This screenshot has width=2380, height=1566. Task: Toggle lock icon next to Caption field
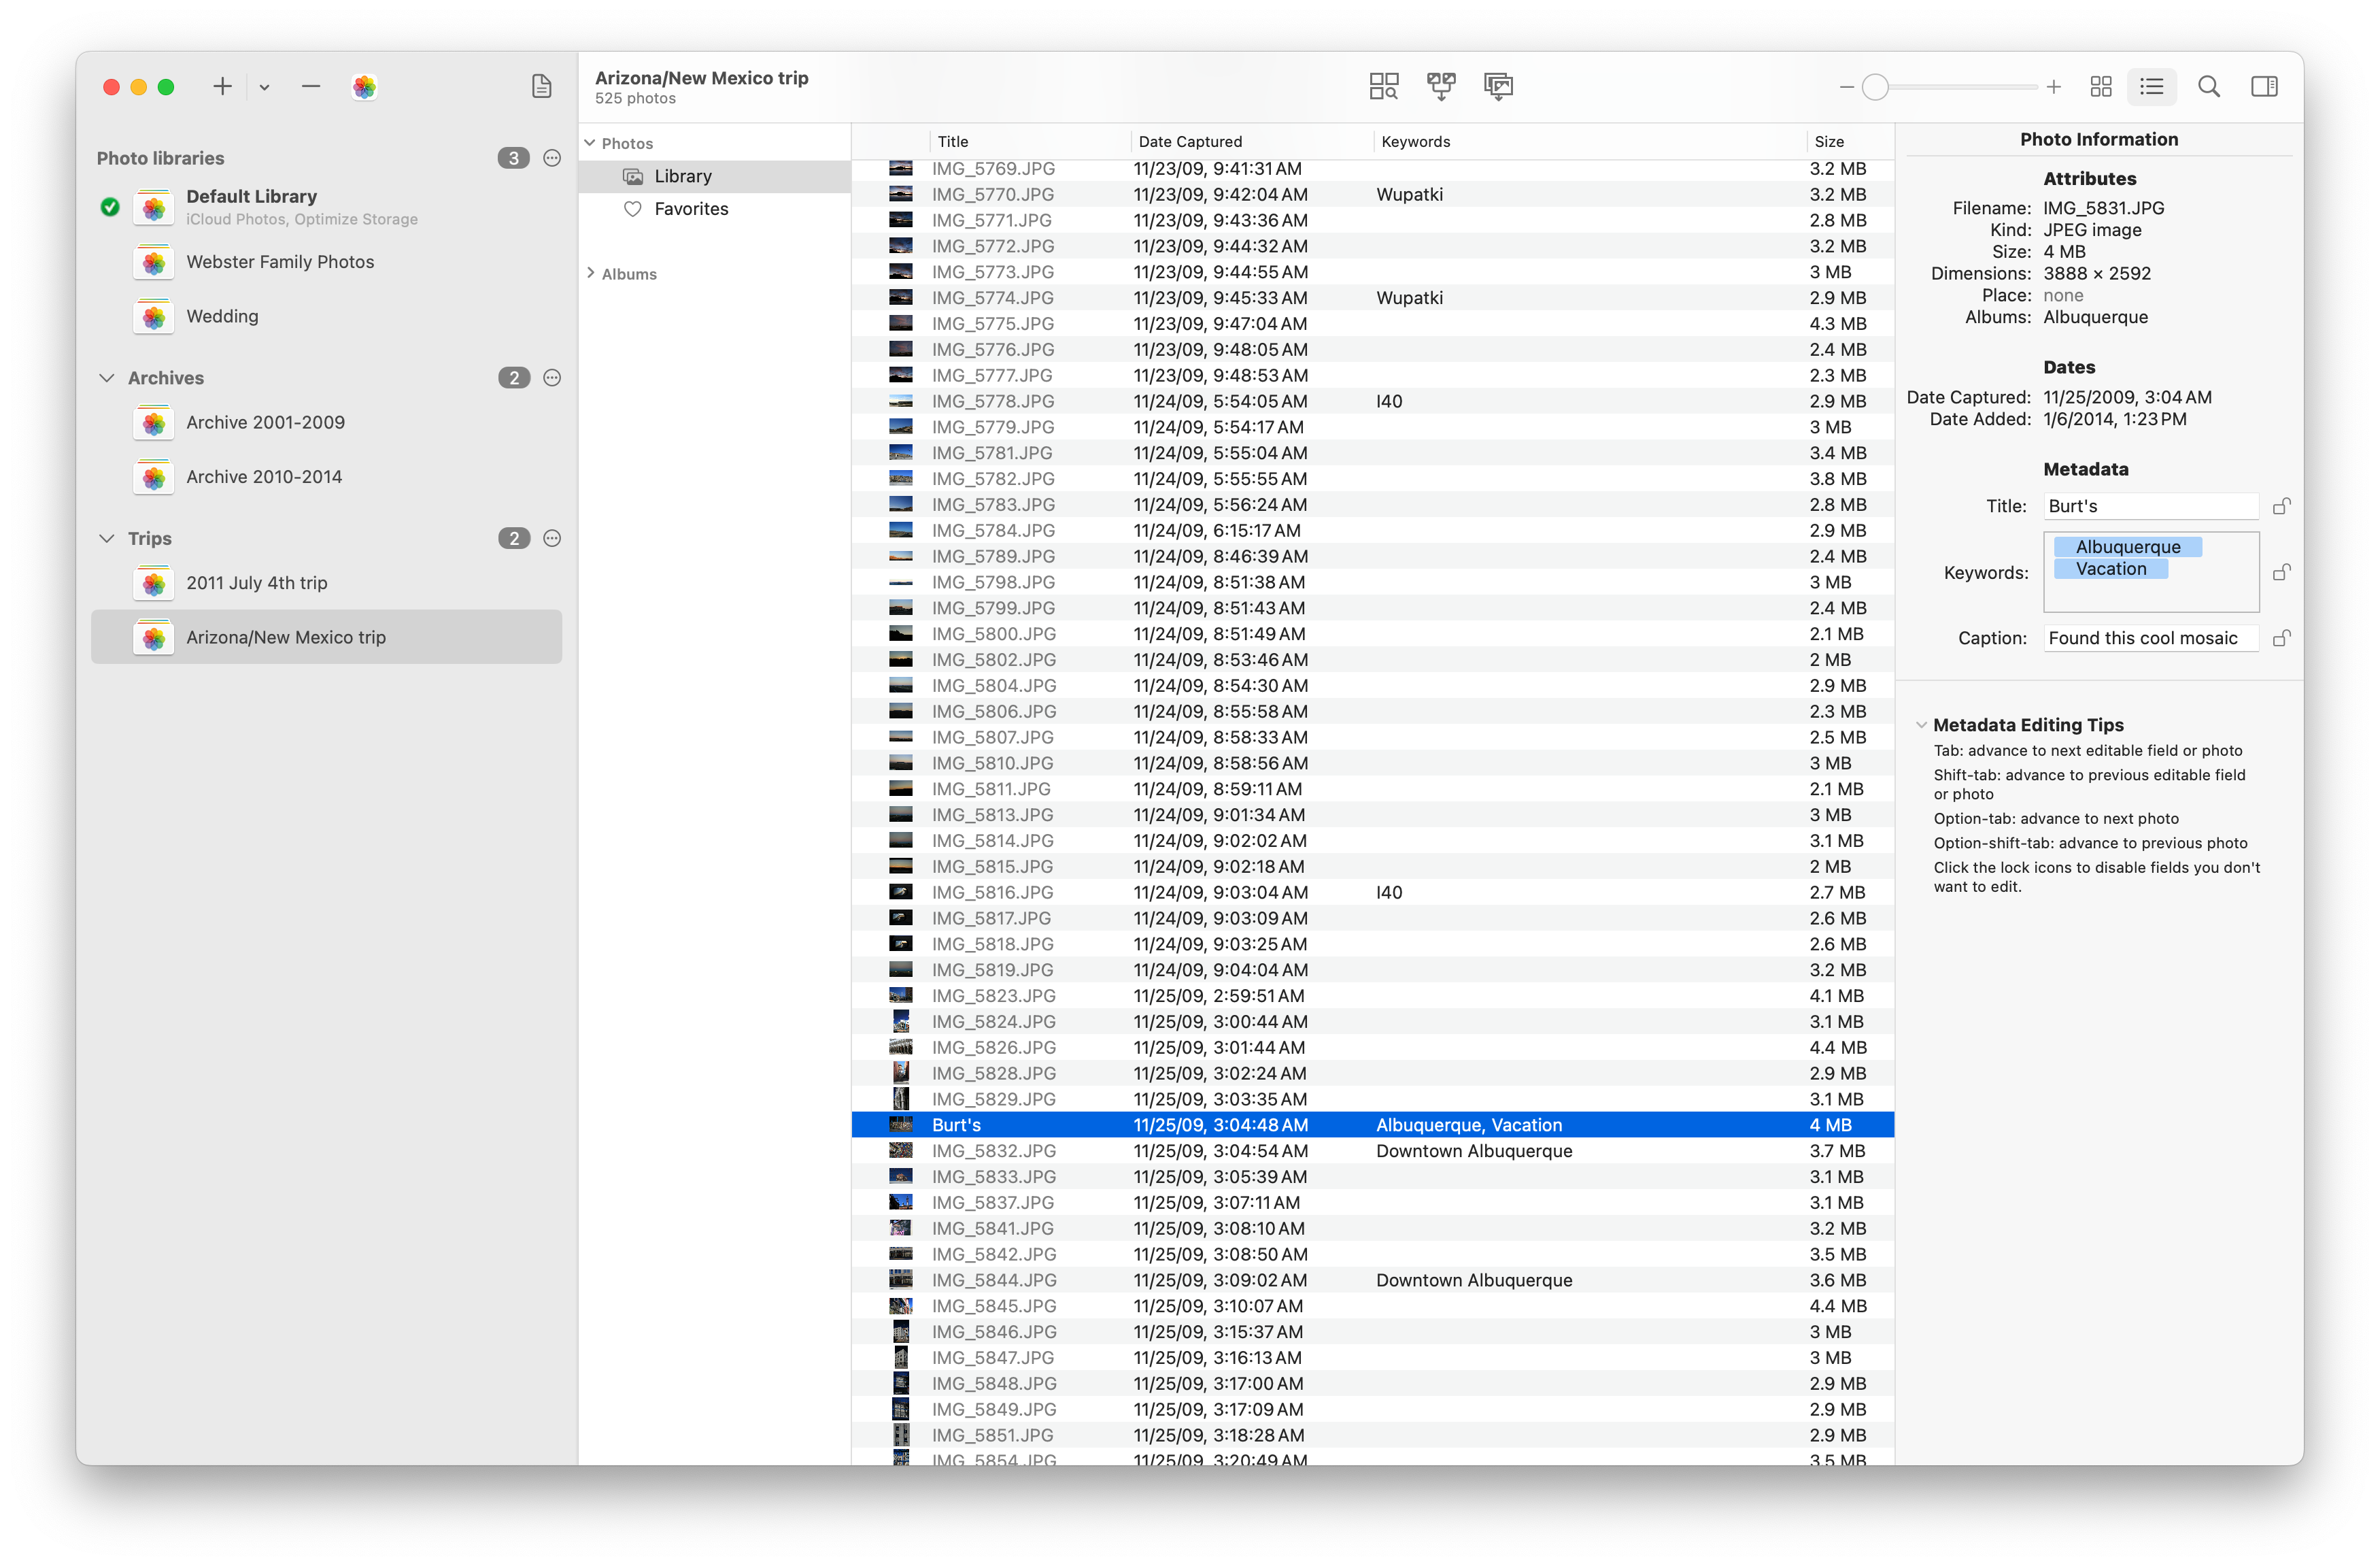[x=2281, y=638]
